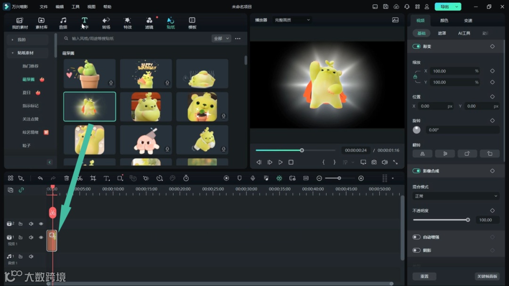Click the marker shield icon in timeline toolbar
The image size is (509, 286).
click(x=239, y=178)
